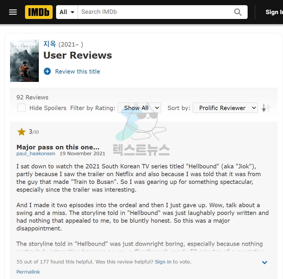
Task: Open paul_haakonsen's user profile
Action: pos(36,153)
